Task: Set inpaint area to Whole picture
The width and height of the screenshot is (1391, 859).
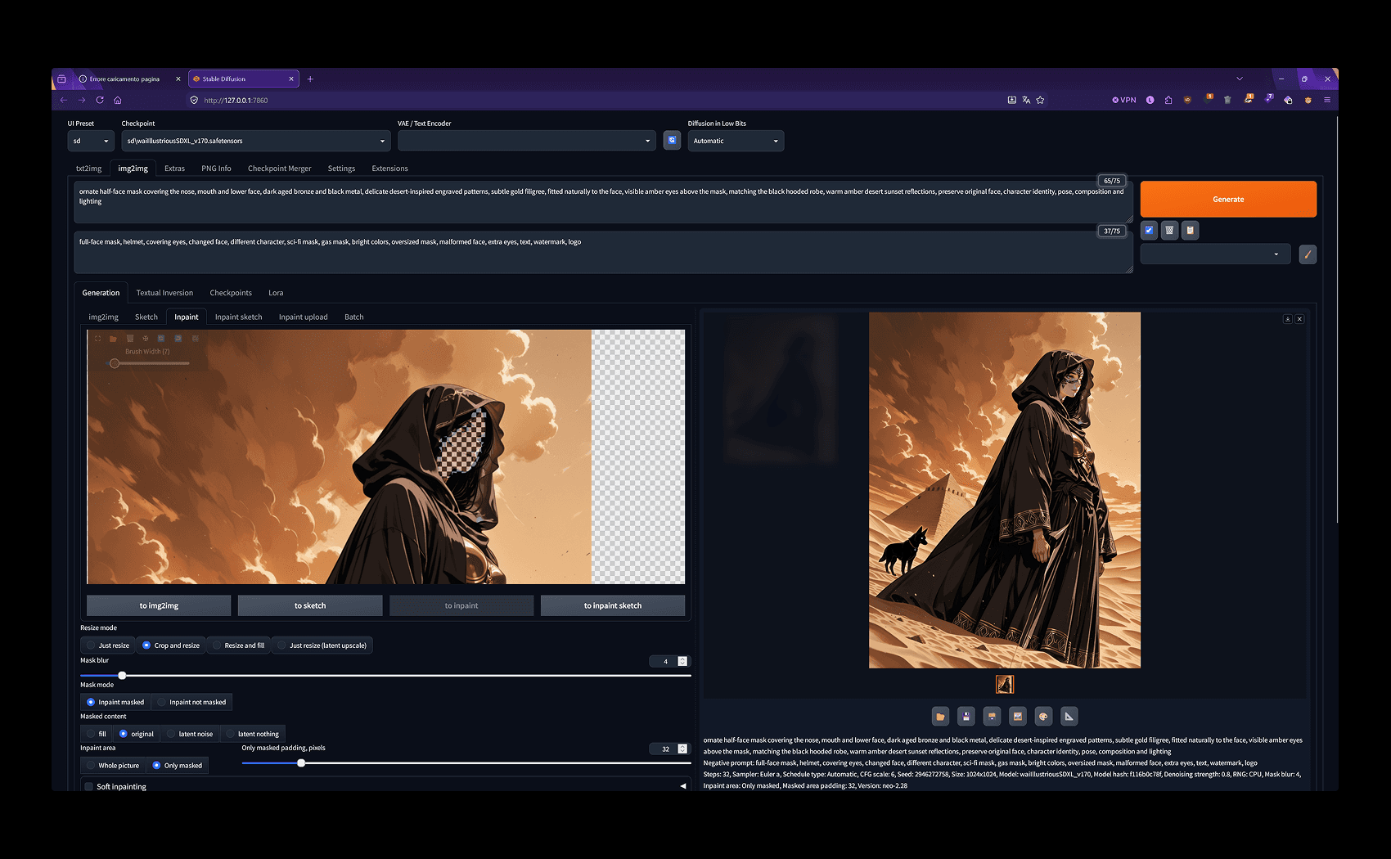Action: click(x=113, y=766)
